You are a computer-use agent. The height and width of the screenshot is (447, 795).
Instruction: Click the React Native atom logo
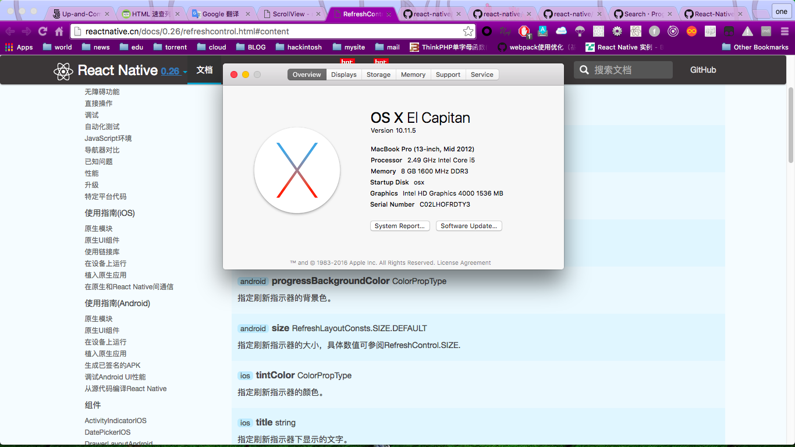click(63, 70)
